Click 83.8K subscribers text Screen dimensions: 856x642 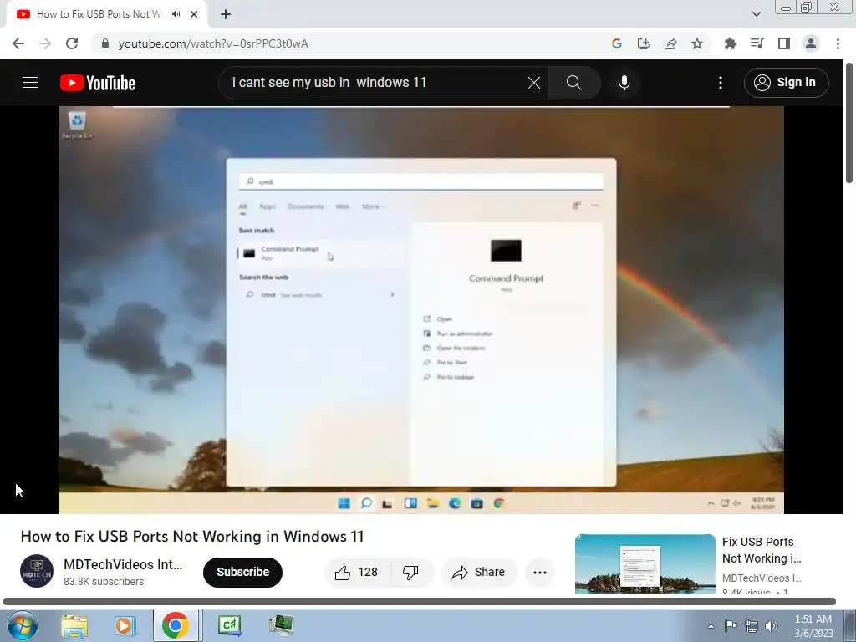pyautogui.click(x=104, y=582)
